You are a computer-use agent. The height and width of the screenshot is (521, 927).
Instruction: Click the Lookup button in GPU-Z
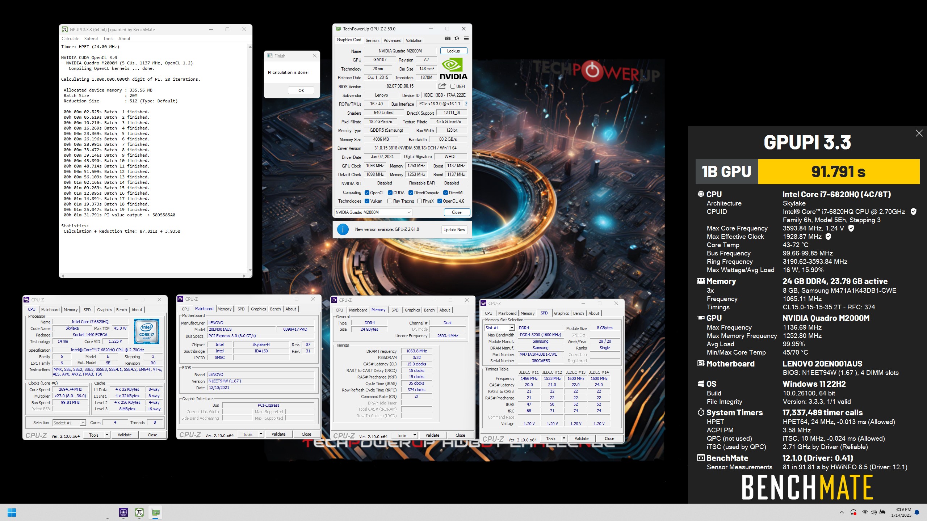click(453, 51)
